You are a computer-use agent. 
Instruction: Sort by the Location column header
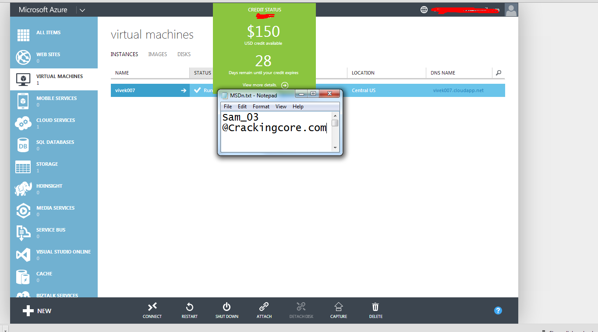point(386,73)
